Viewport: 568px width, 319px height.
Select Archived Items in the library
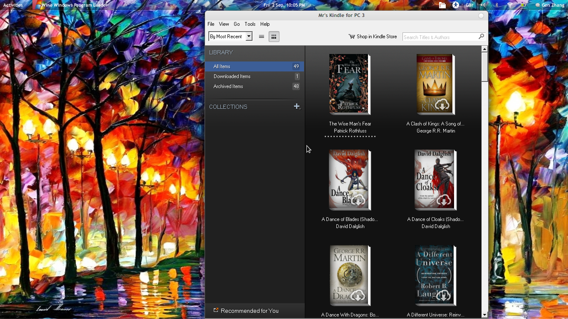point(254,86)
